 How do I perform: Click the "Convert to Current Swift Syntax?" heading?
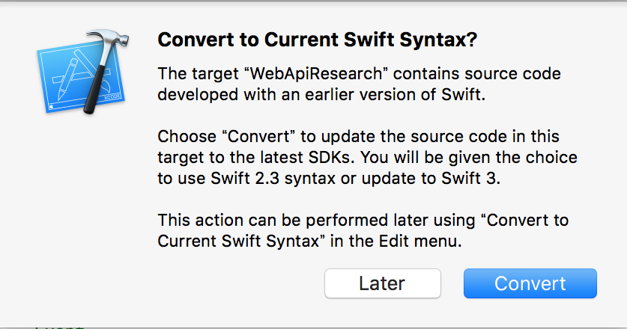pos(316,40)
